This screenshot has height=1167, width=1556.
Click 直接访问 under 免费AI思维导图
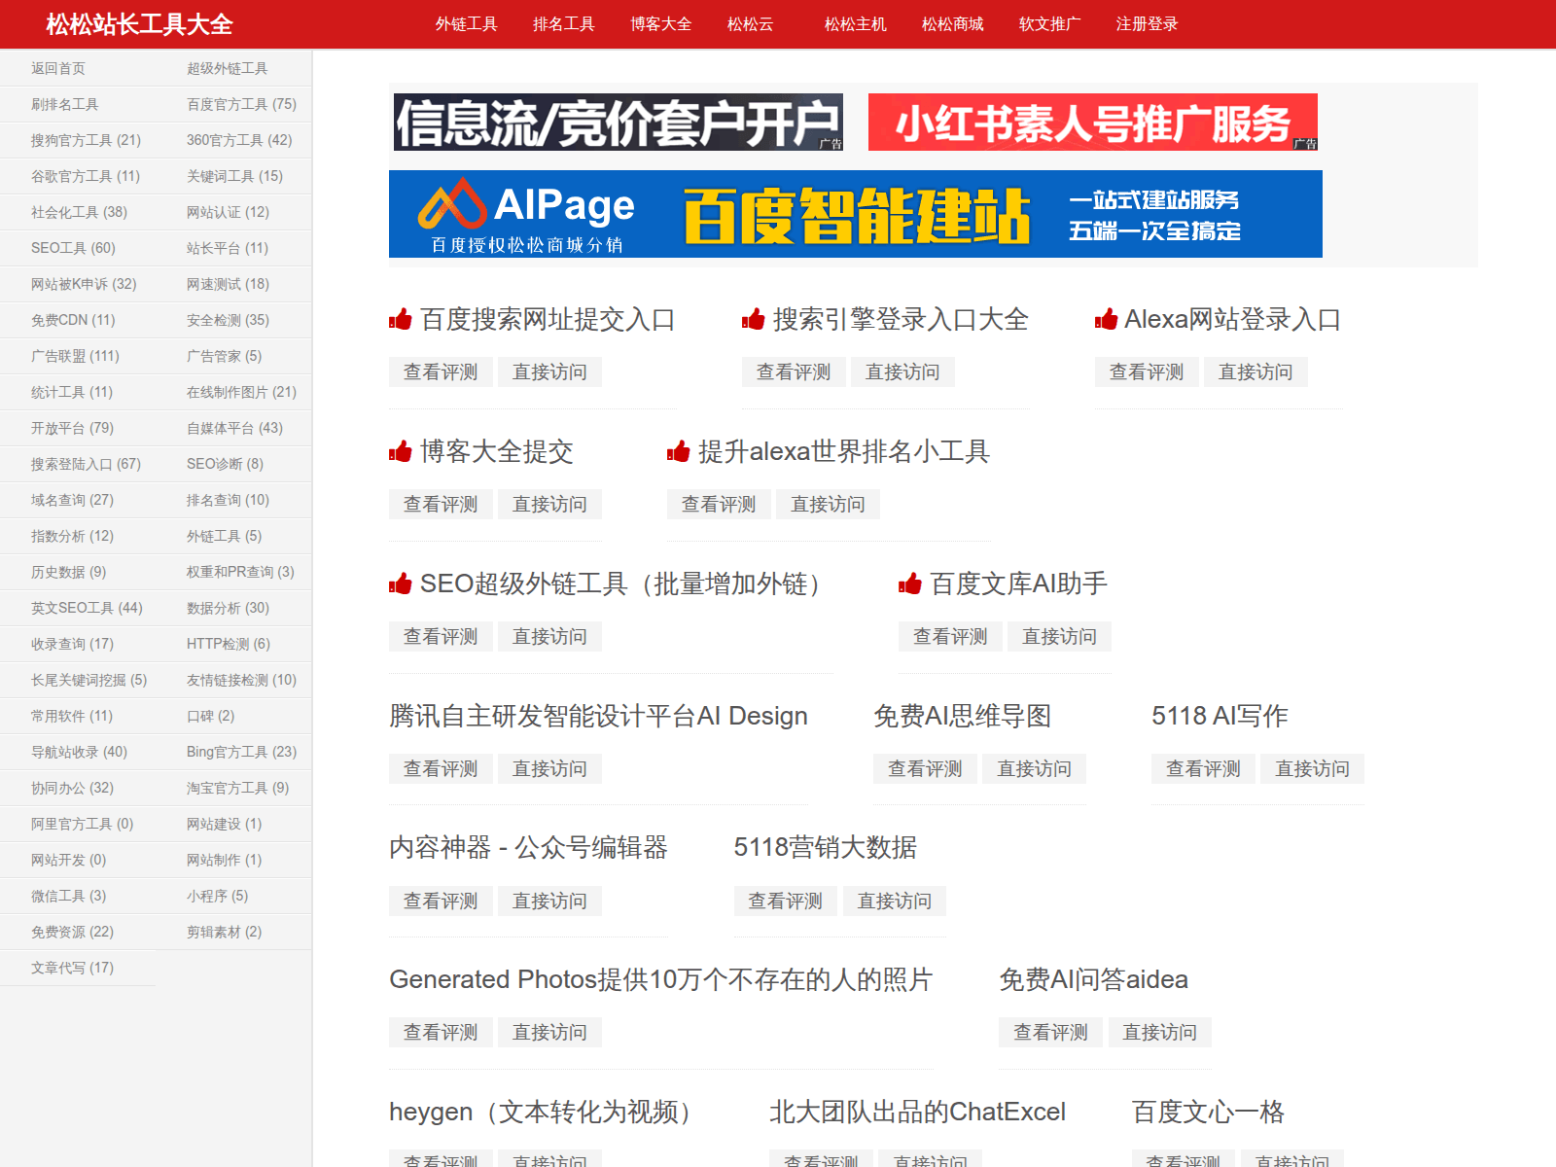[x=1034, y=769]
